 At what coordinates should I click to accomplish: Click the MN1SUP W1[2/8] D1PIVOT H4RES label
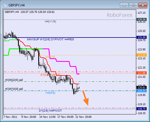50,39
